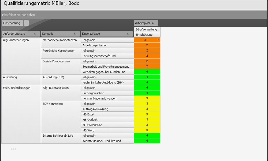This screenshot has width=268, height=161.
Task: Select the Ausbildung requirement type cell
Action: [x=21, y=79]
